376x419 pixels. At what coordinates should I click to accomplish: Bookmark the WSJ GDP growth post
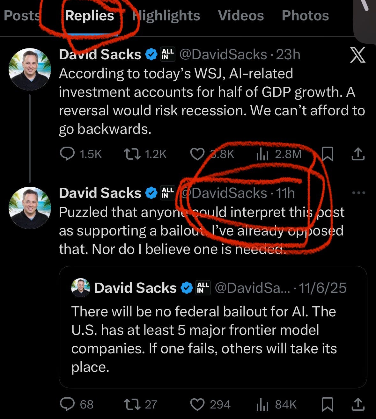[x=328, y=154]
